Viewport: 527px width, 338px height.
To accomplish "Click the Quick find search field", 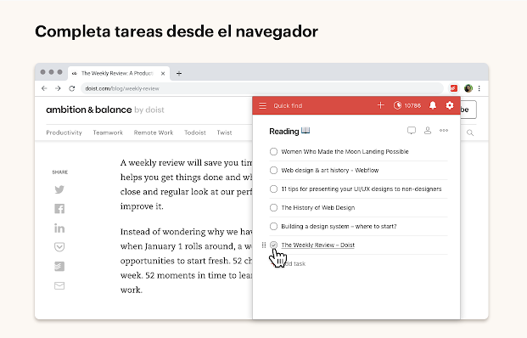I will coord(288,105).
